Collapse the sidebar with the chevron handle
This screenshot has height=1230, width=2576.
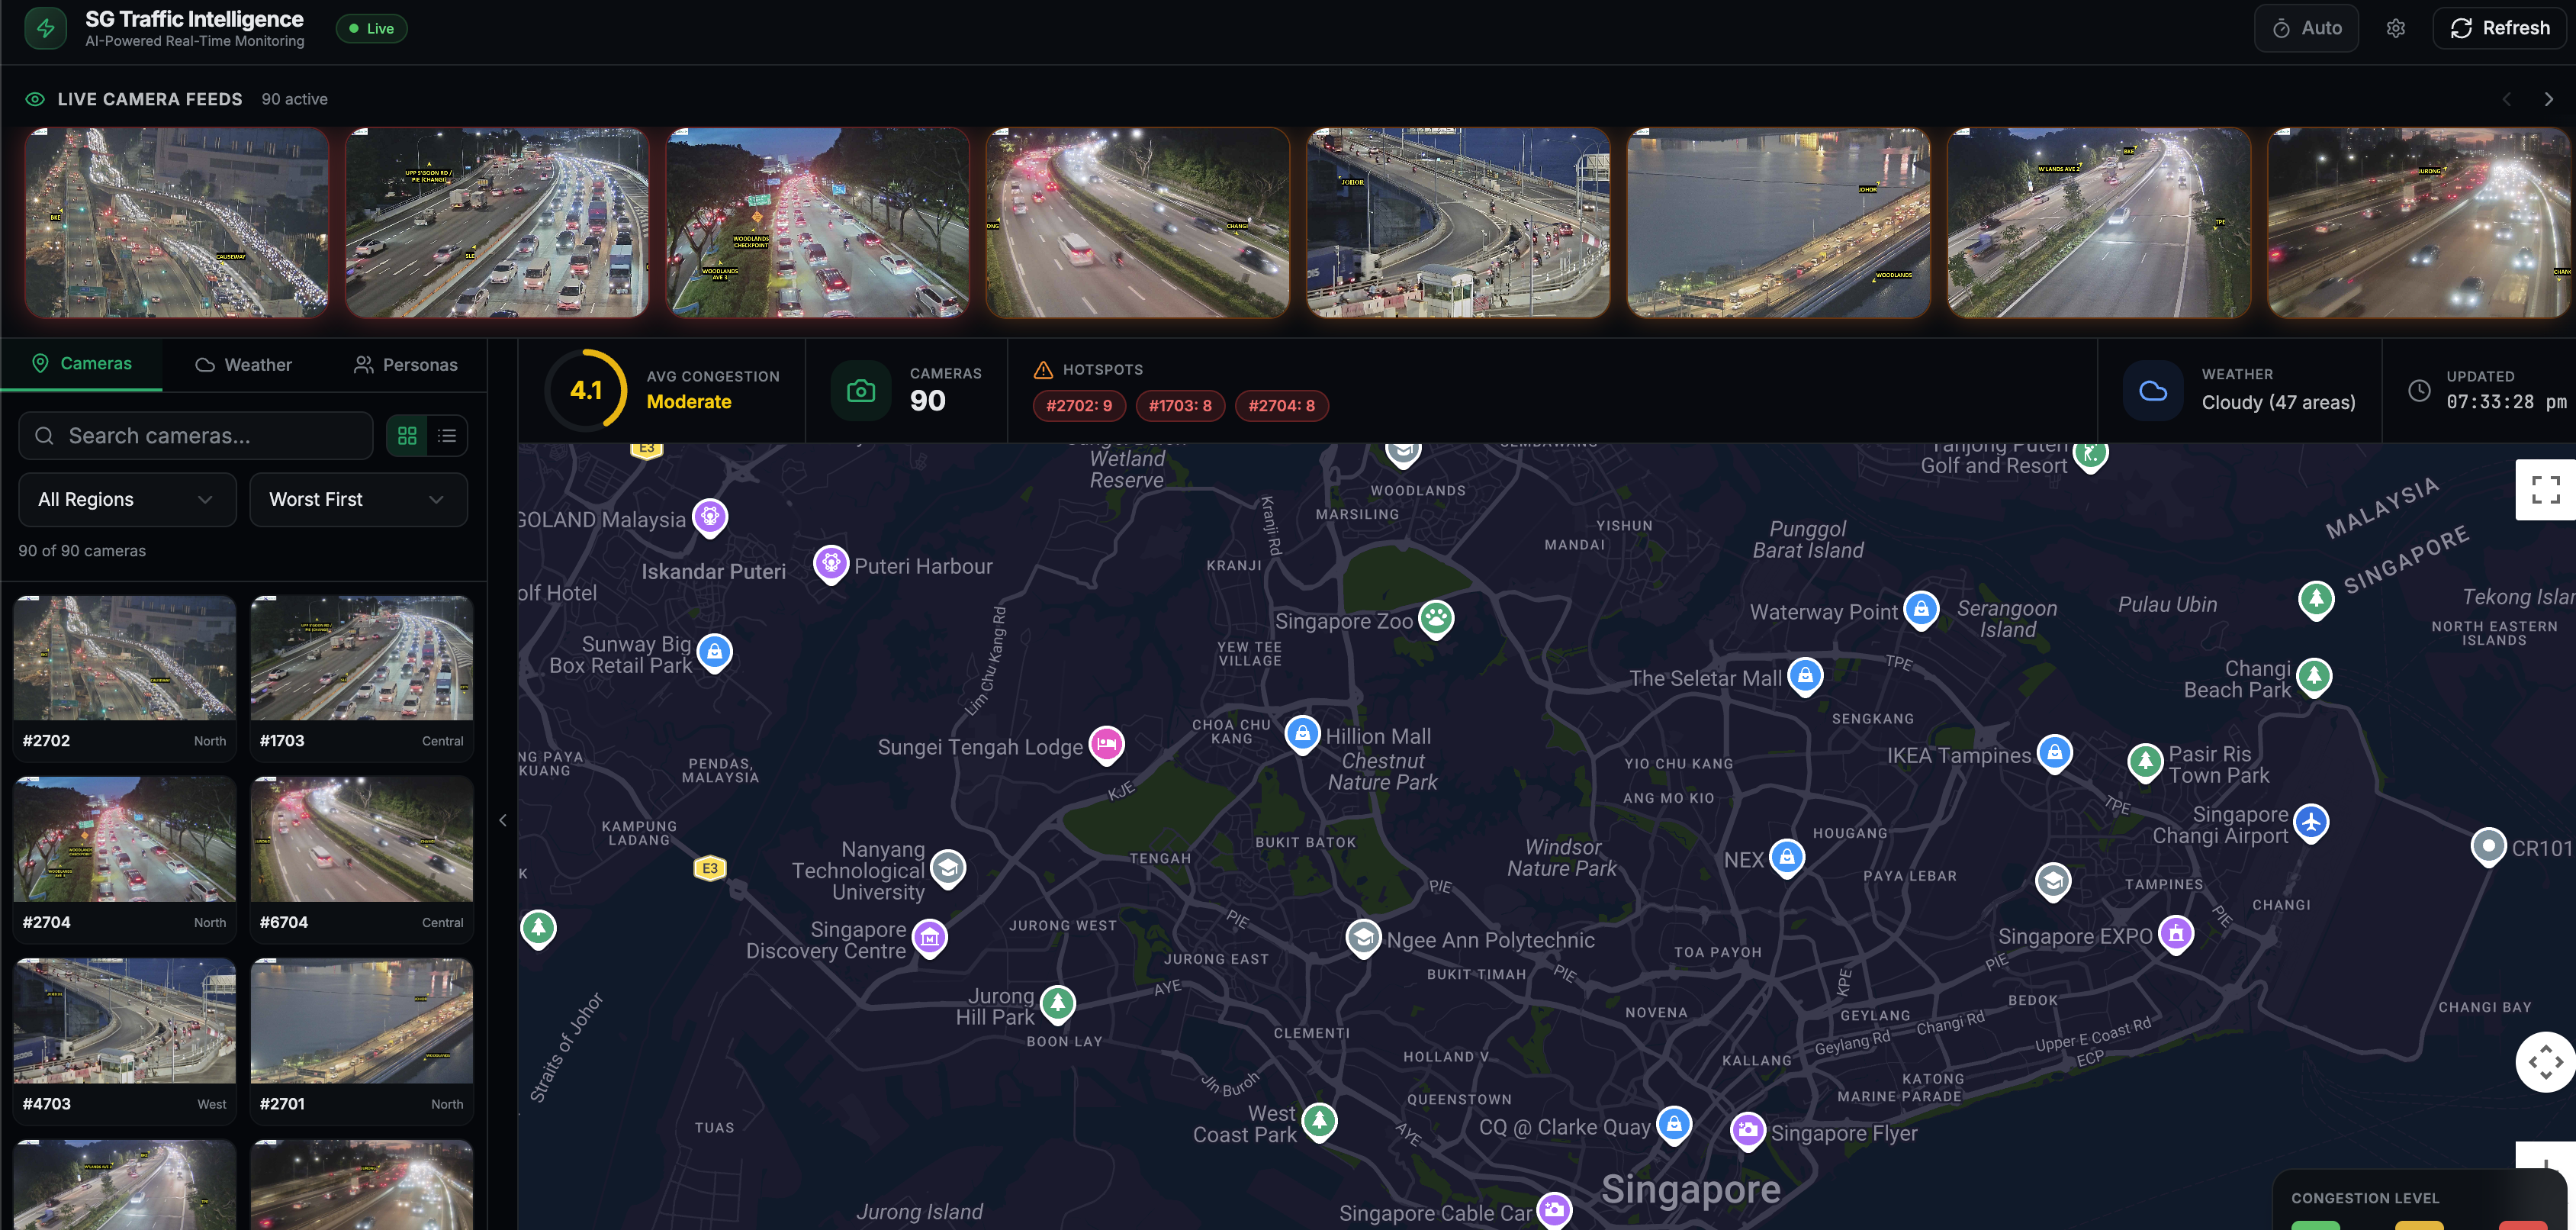coord(503,820)
